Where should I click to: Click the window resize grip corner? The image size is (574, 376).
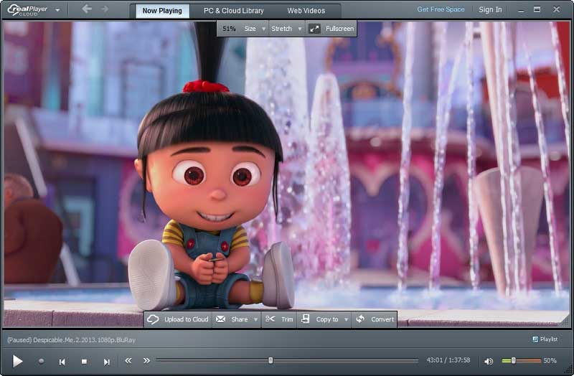point(569,370)
